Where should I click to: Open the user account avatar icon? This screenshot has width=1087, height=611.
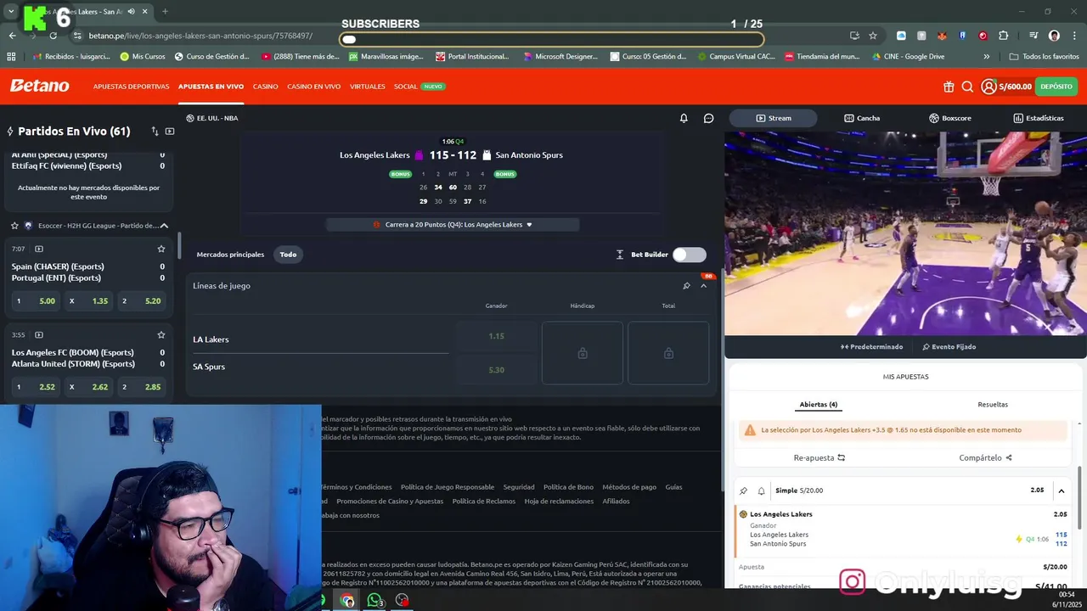[988, 87]
